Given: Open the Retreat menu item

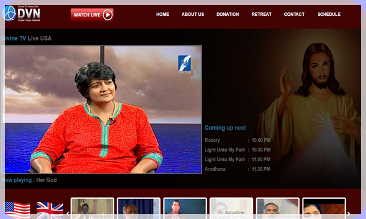Looking at the screenshot, I should tap(262, 14).
